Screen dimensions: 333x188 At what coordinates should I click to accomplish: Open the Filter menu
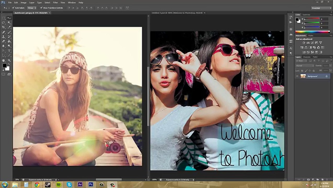point(55,3)
